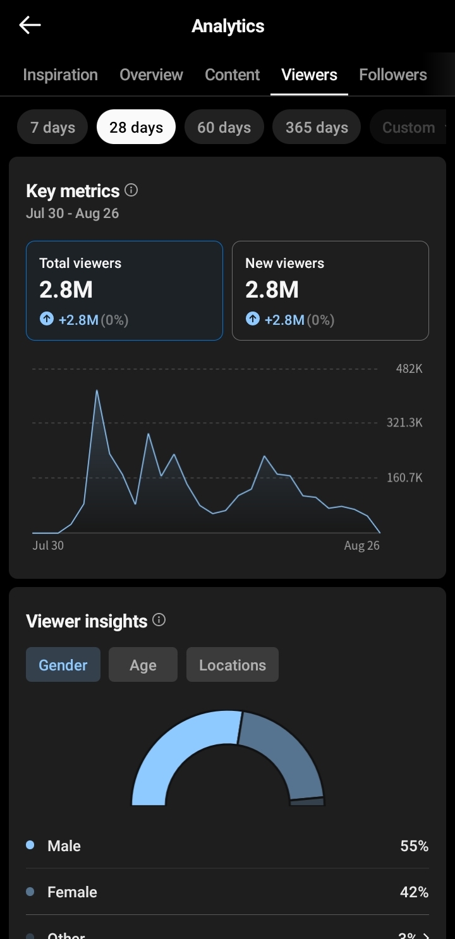The width and height of the screenshot is (455, 939).
Task: Select the 28 days range
Action: (136, 127)
